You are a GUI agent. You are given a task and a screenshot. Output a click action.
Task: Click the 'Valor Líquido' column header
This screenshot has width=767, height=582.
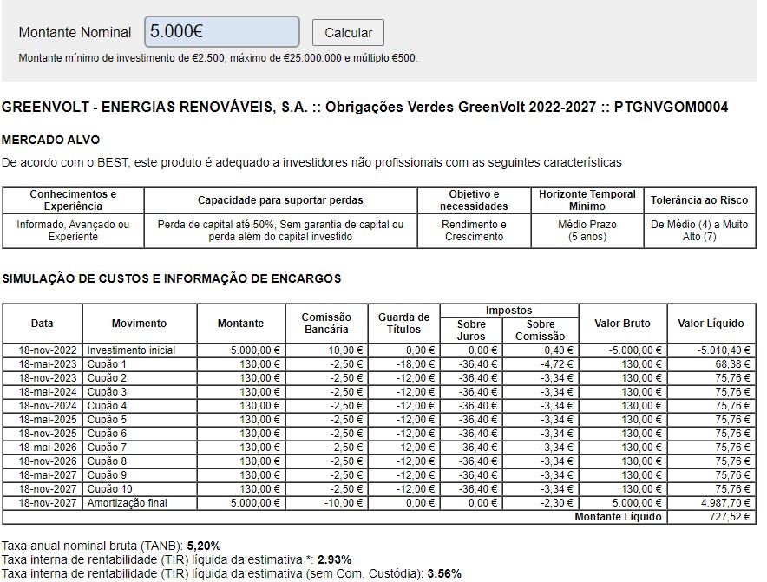(711, 324)
